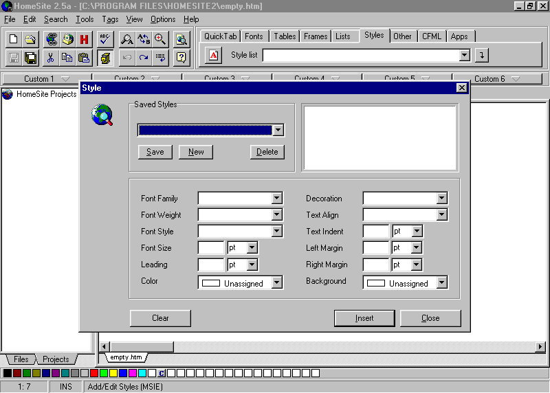550x393 pixels.
Task: Click the Copy pages icon
Action: [67, 58]
